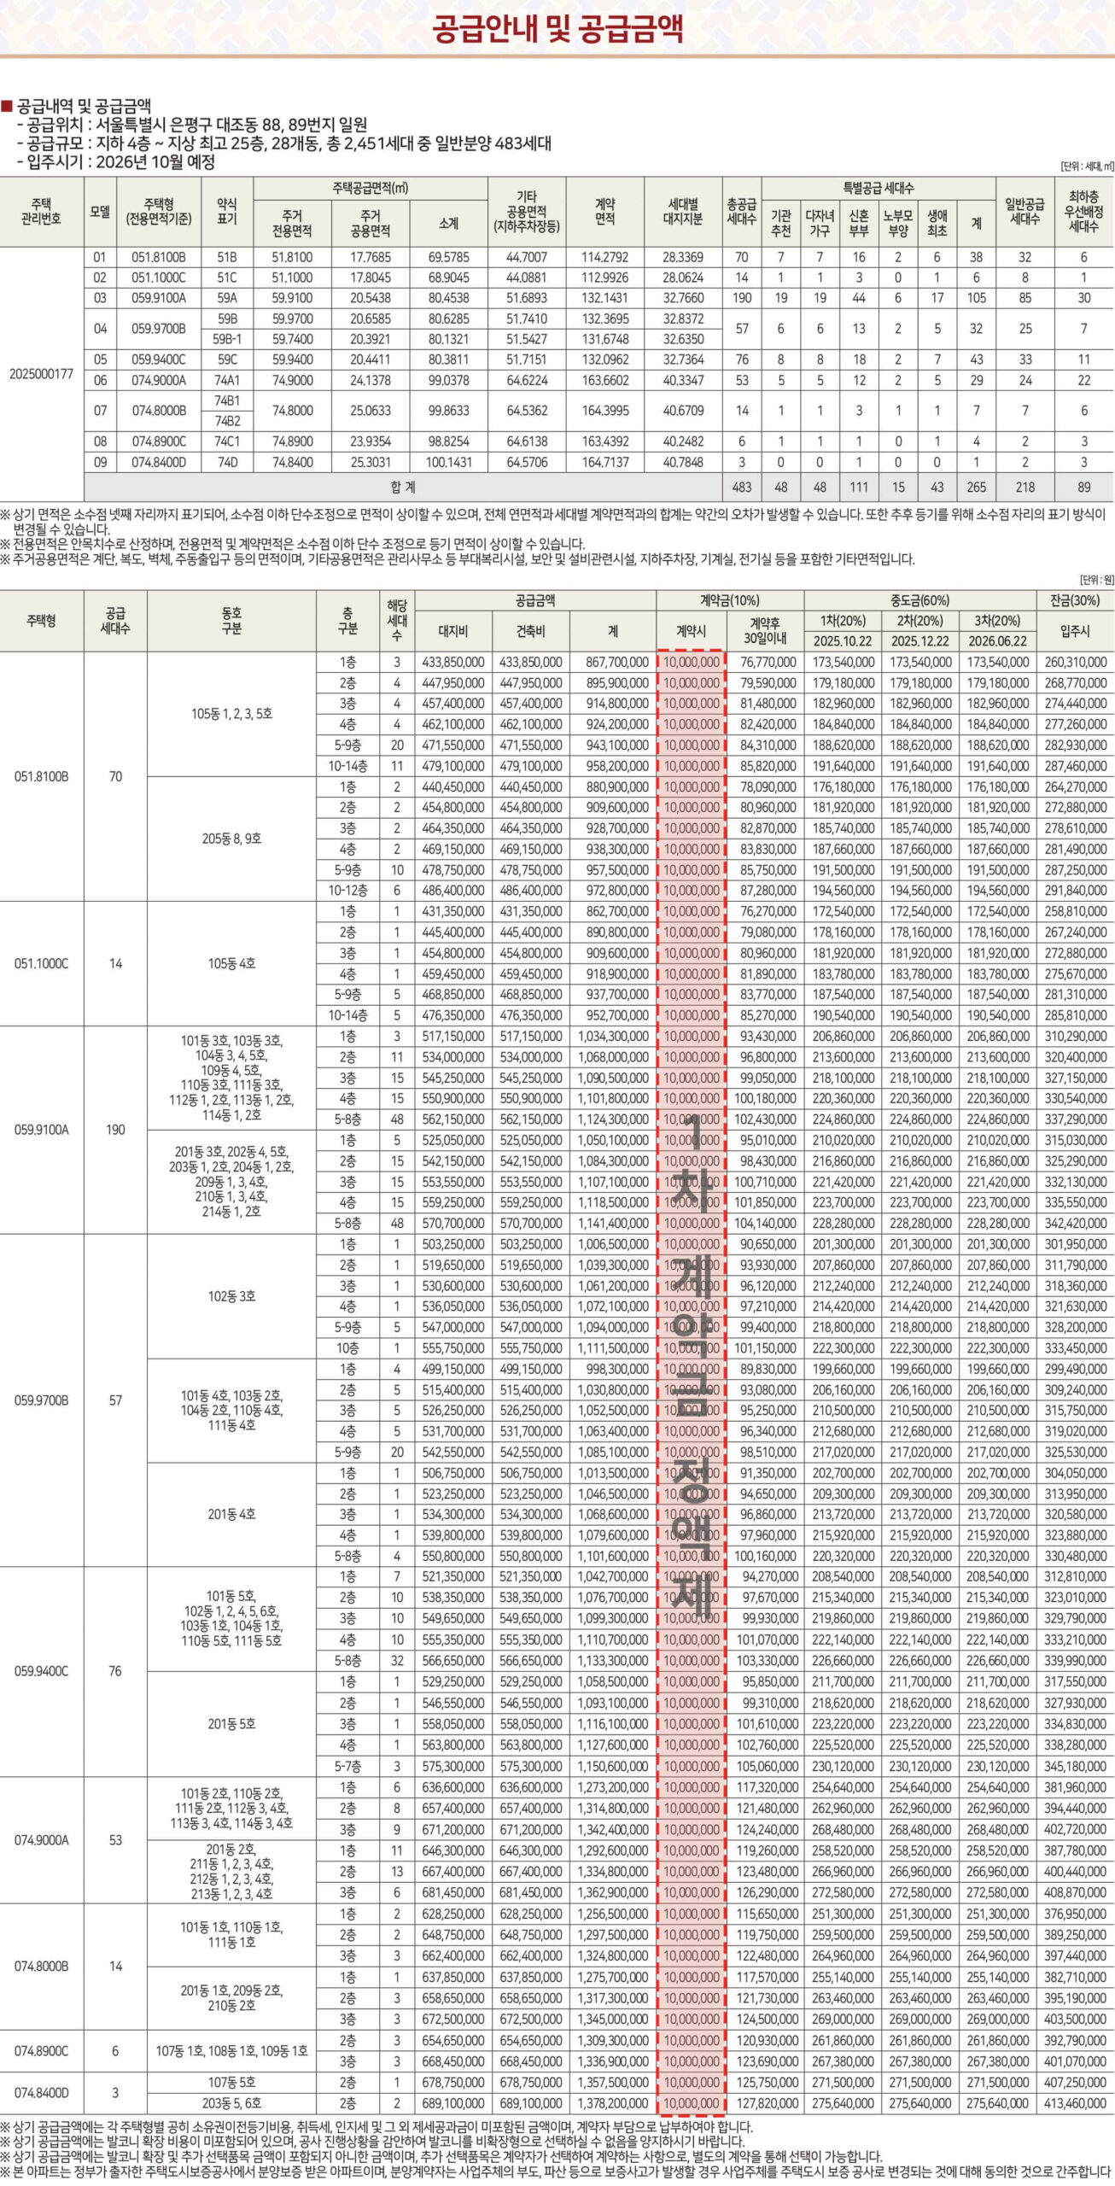Click the '입주시' header cell
The height and width of the screenshot is (2186, 1115).
1074,631
